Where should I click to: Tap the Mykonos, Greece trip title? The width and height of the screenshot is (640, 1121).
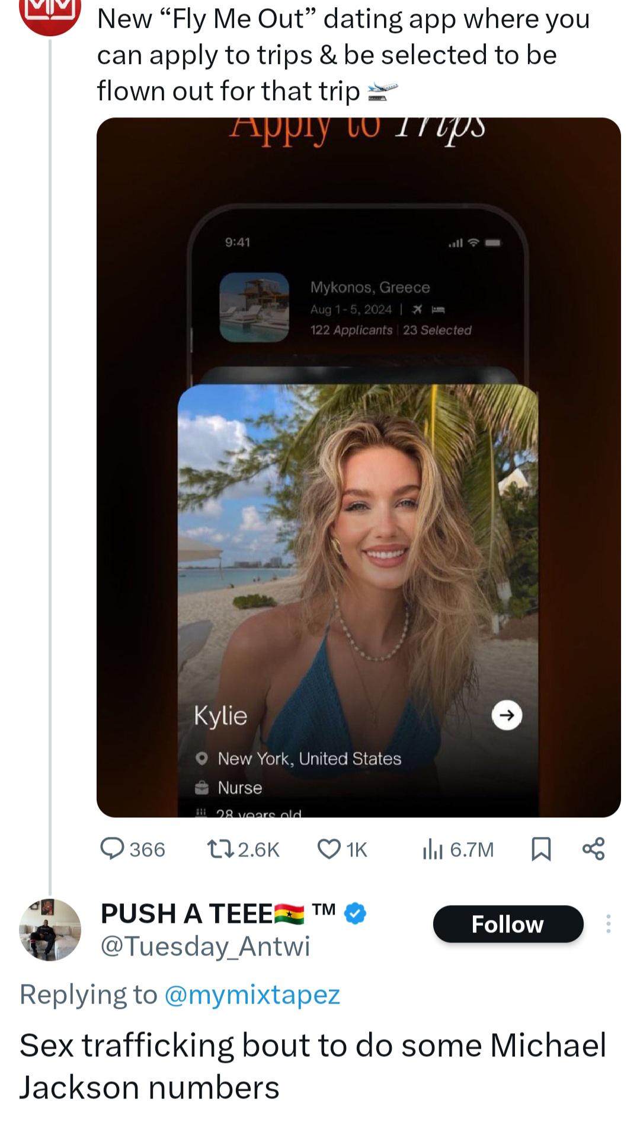click(x=370, y=288)
